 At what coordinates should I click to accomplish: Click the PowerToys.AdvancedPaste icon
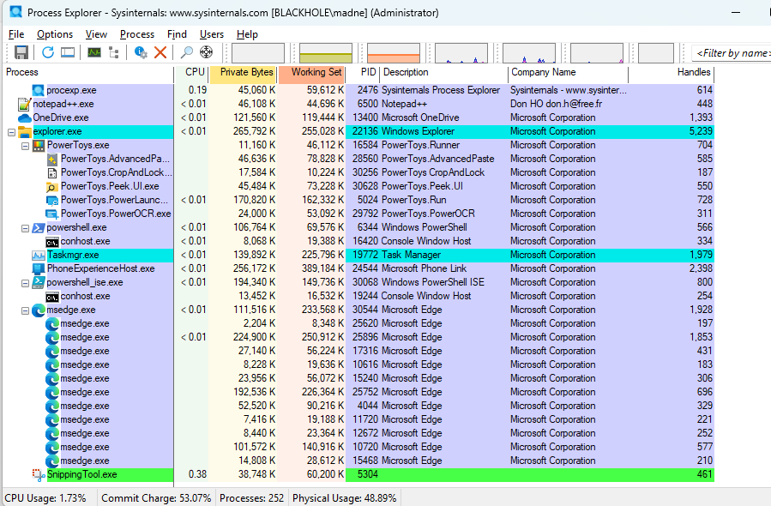tap(52, 160)
